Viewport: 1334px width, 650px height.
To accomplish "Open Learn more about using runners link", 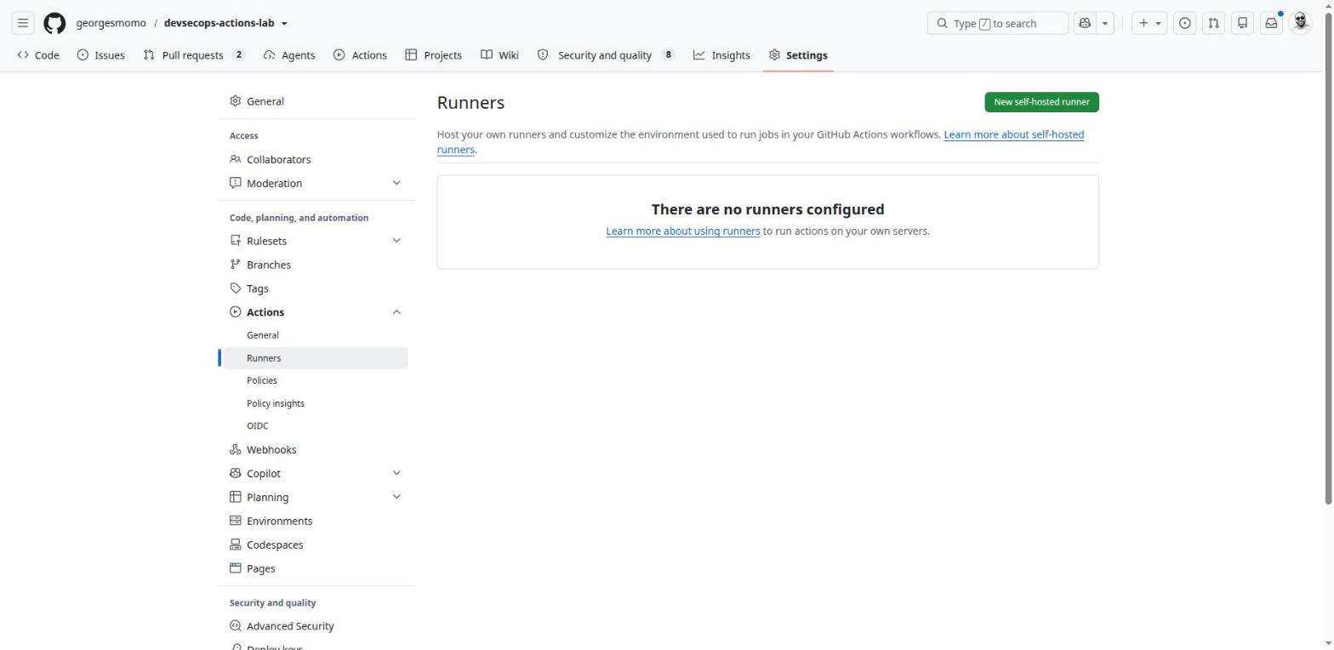I will click(683, 231).
